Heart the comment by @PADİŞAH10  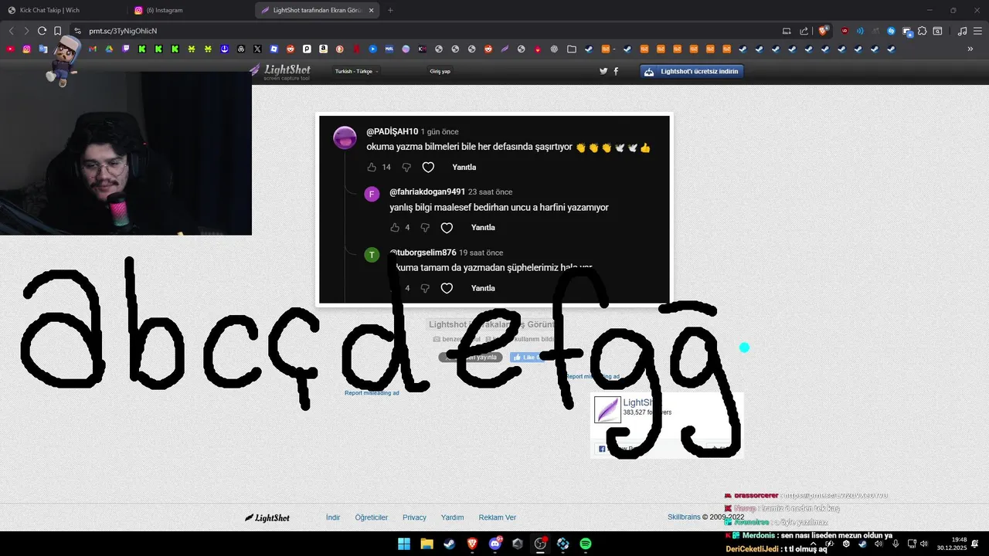428,168
